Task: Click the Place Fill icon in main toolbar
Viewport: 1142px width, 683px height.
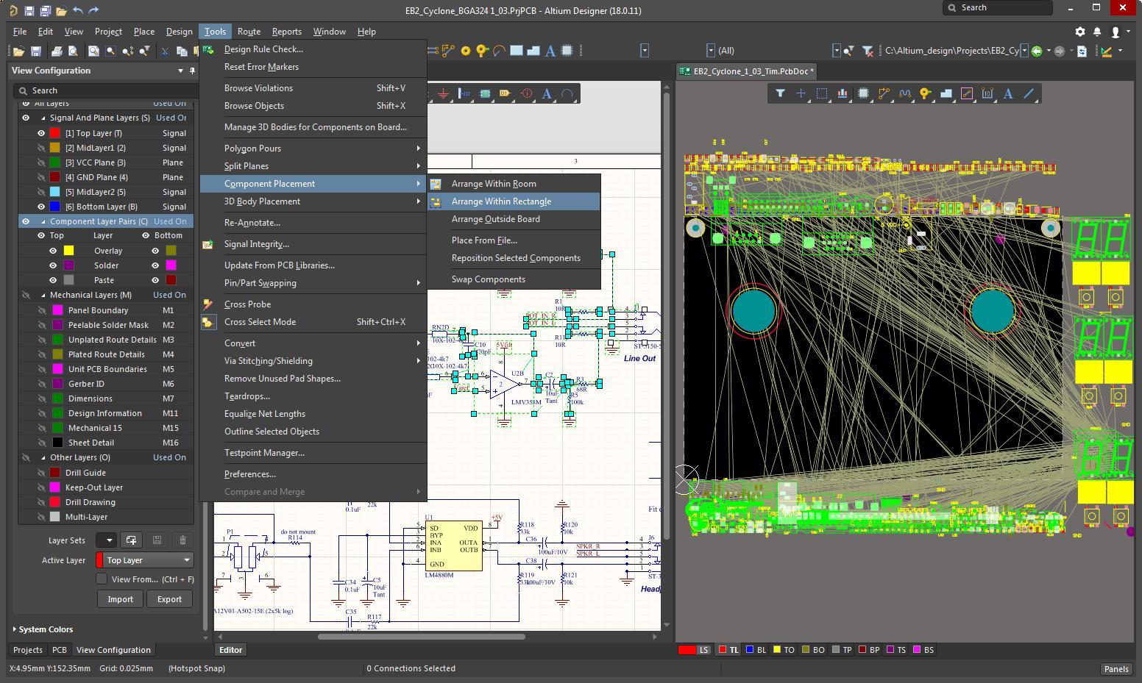Action: [x=517, y=51]
